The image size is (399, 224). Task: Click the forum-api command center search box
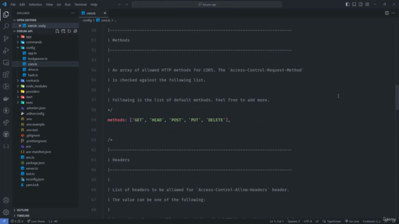click(206, 4)
